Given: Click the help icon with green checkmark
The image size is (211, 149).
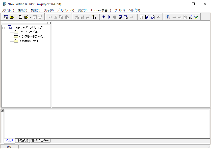Looking at the screenshot, I should 196,17.
